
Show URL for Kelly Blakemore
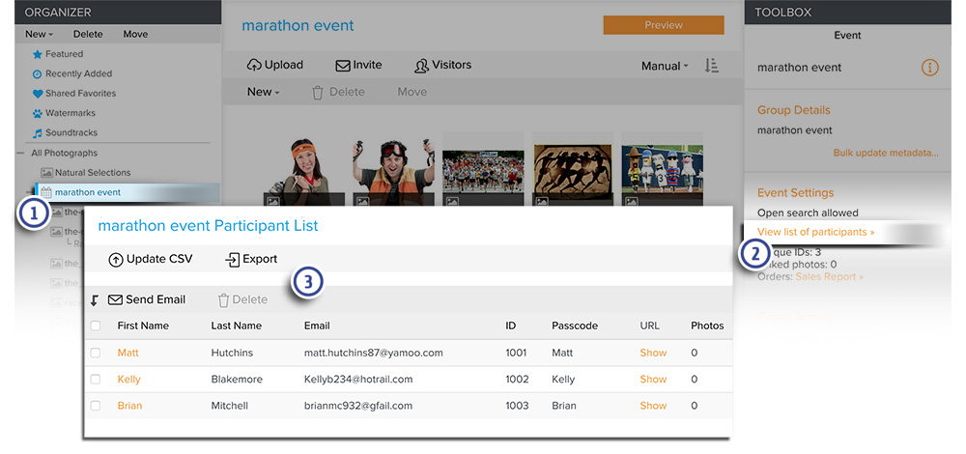[653, 380]
